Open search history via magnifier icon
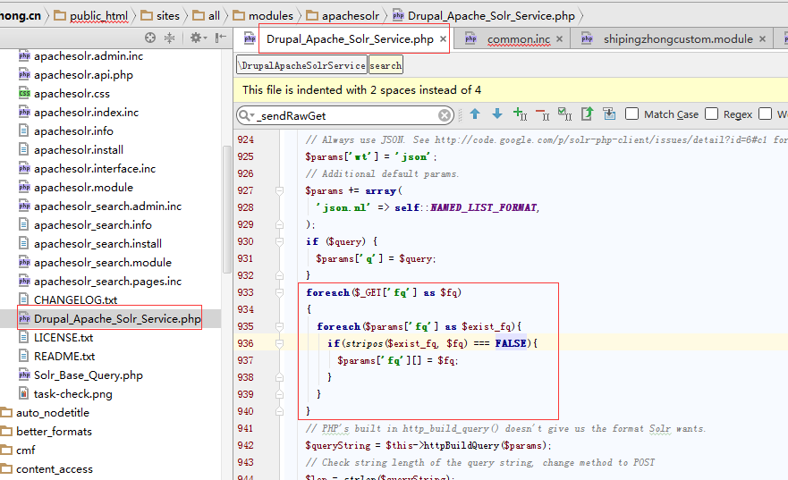The width and height of the screenshot is (788, 480). point(246,115)
